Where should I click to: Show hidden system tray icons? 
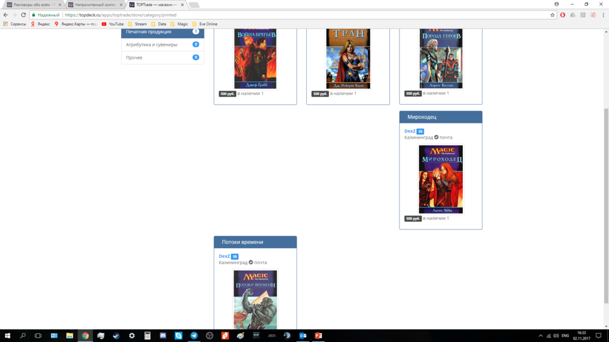click(540, 336)
